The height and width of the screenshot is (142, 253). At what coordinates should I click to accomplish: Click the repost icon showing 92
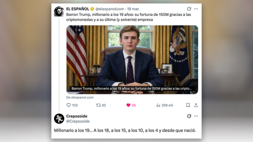[x=98, y=105]
